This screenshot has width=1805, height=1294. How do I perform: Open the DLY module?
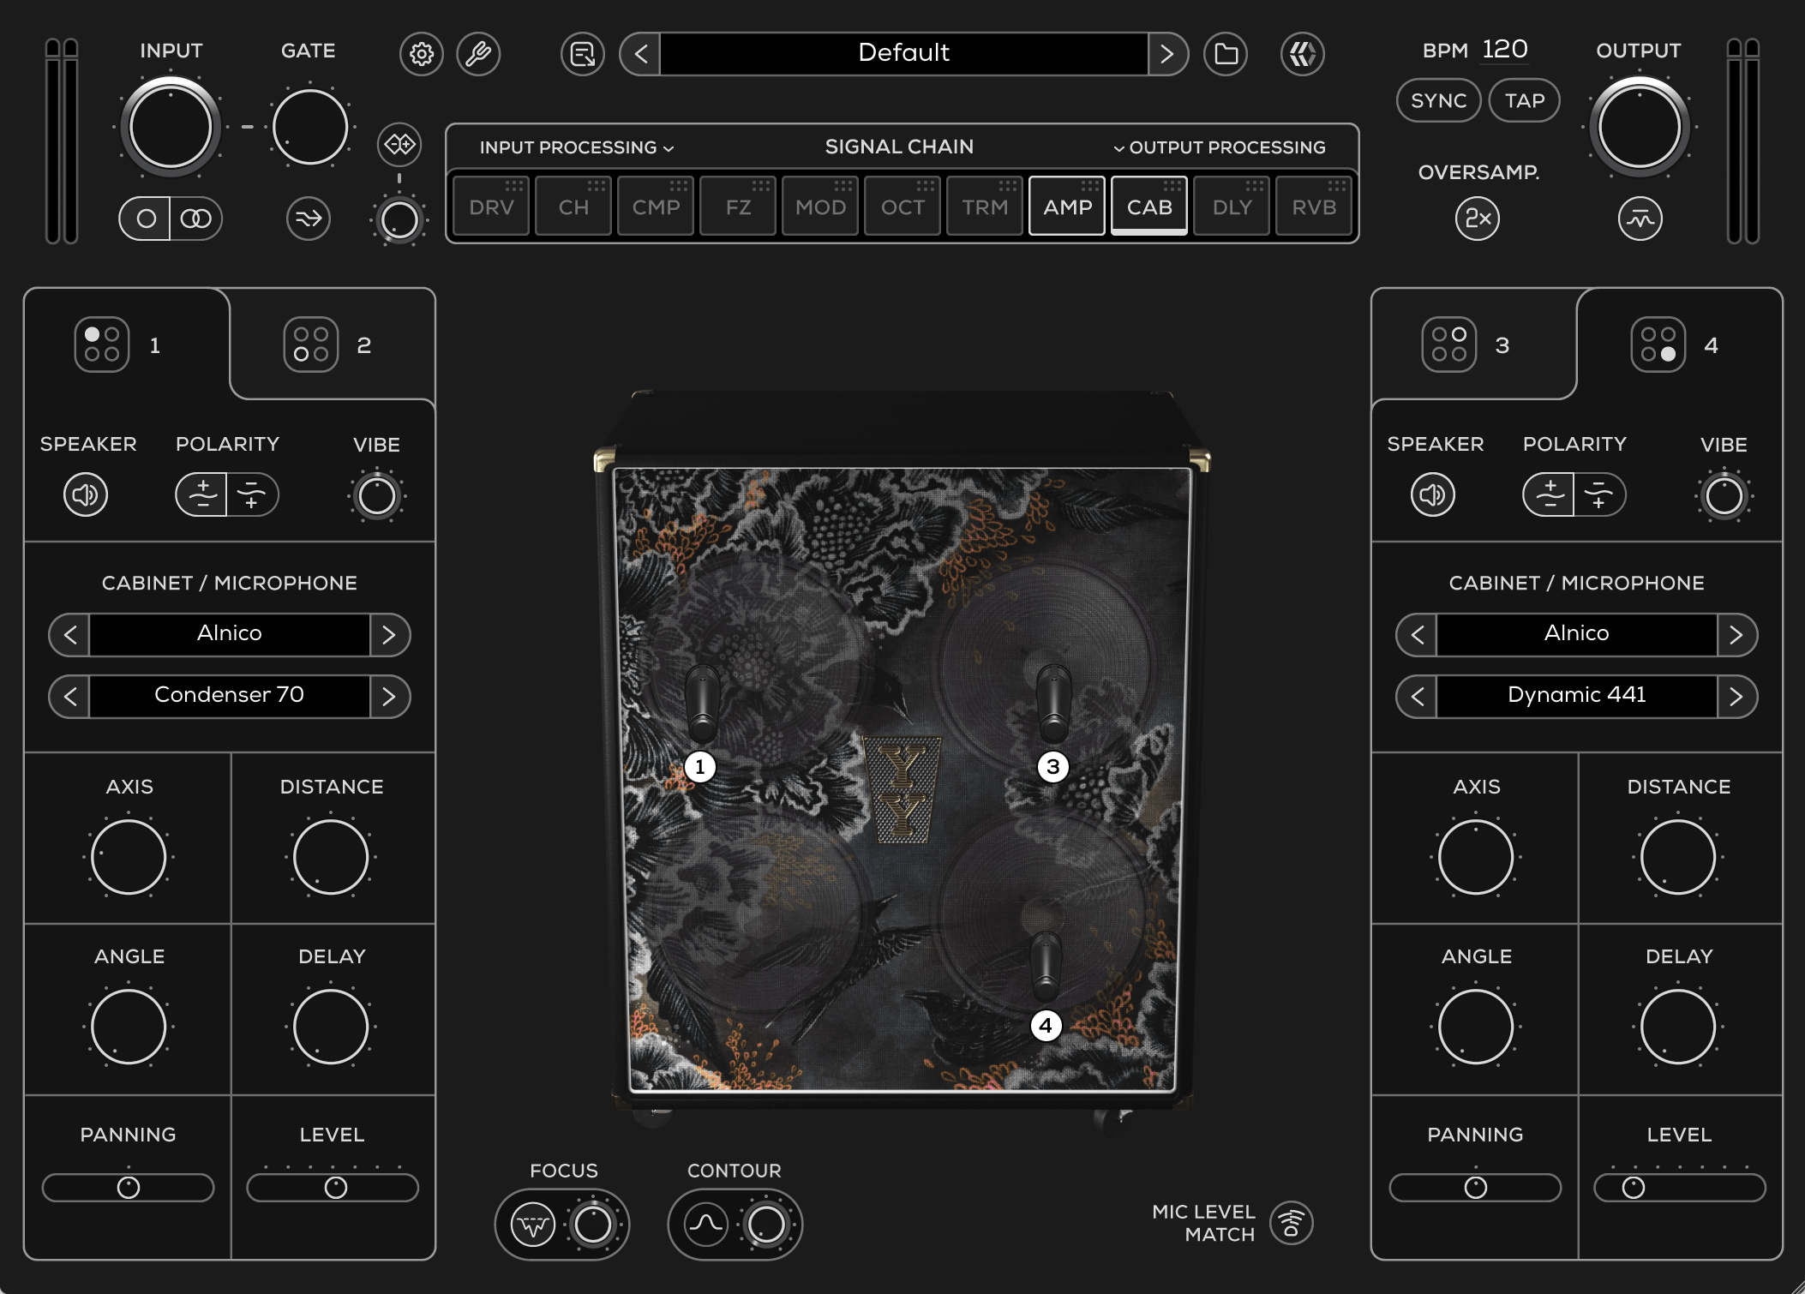pos(1232,206)
